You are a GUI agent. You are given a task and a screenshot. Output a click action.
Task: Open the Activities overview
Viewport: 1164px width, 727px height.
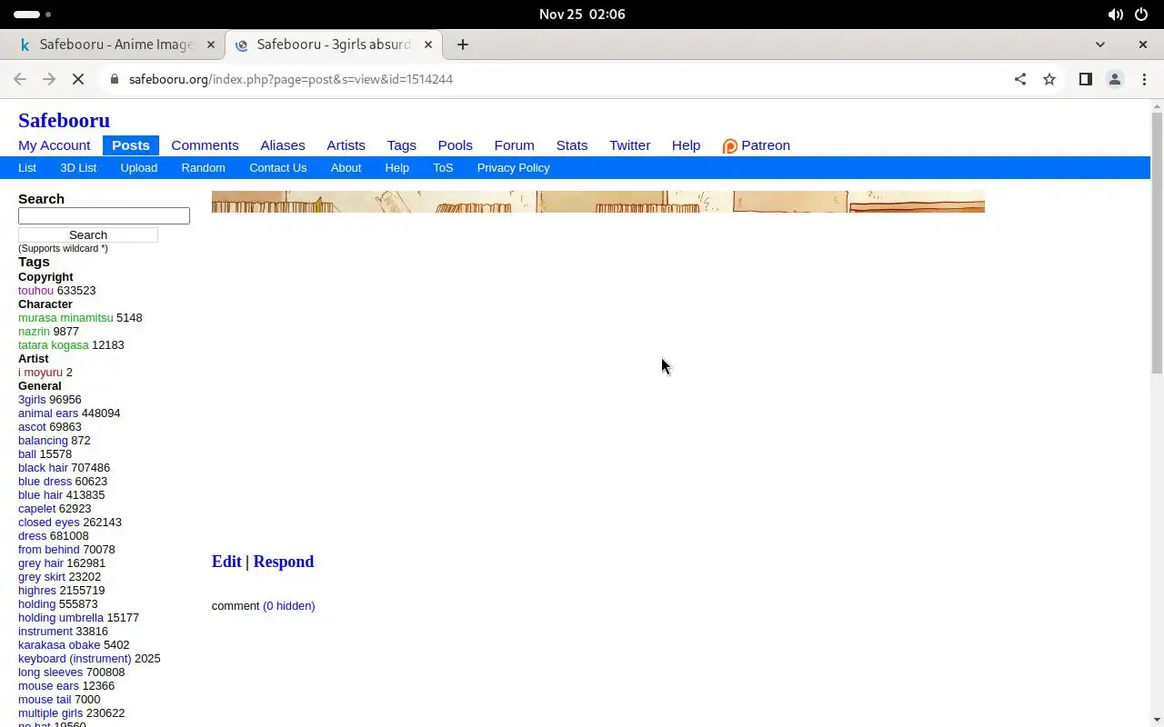[x=32, y=15]
